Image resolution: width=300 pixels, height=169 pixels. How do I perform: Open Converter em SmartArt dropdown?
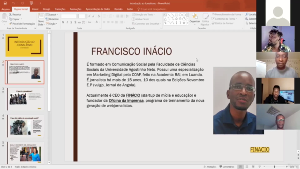click(146, 24)
